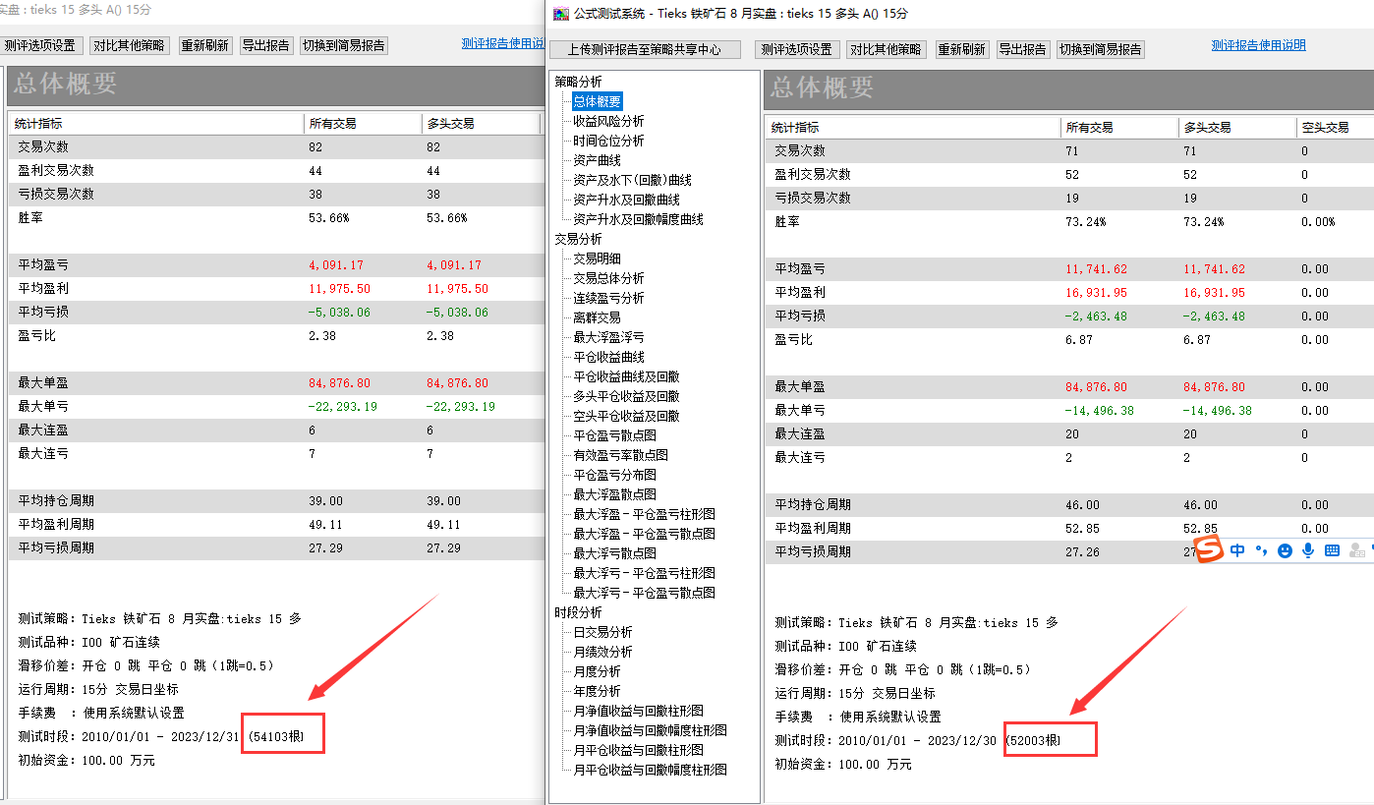Click 所有交易 column header in front window

click(1119, 128)
